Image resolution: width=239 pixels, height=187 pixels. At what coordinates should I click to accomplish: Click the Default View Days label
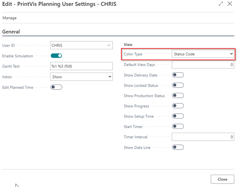click(x=139, y=65)
